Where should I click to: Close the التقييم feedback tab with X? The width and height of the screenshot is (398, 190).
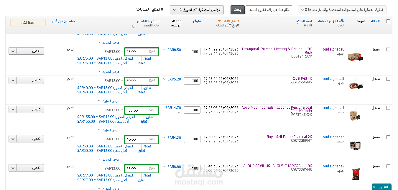pyautogui.click(x=374, y=187)
